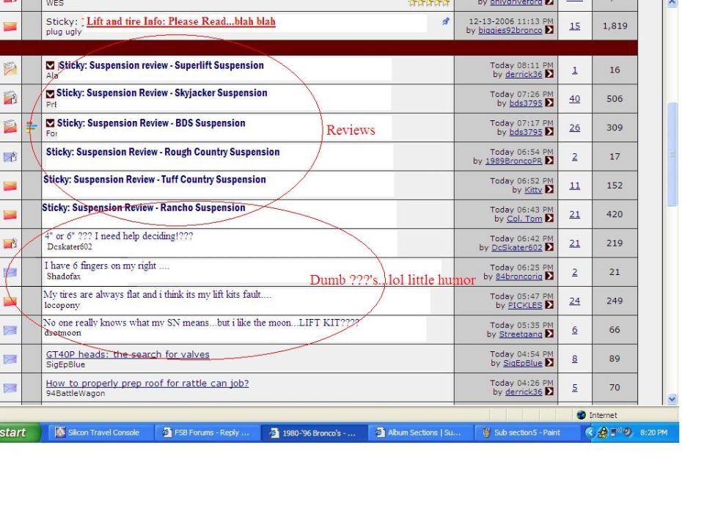Open reply count 24 for flat tires thread

[x=575, y=301]
